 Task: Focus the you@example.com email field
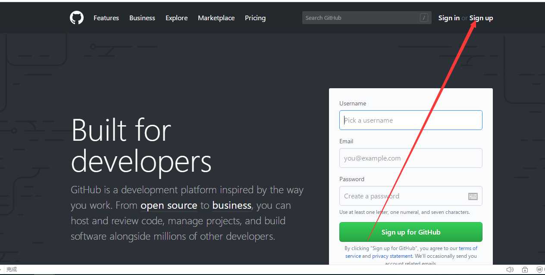click(410, 158)
